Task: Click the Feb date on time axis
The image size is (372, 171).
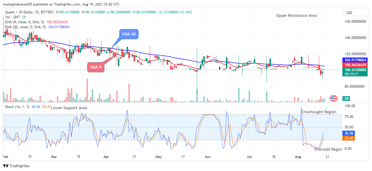Action: pyautogui.click(x=6, y=156)
